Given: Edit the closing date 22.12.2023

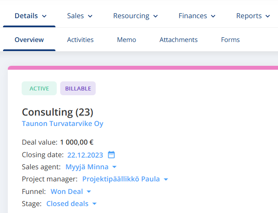Looking at the screenshot, I should (85, 155).
